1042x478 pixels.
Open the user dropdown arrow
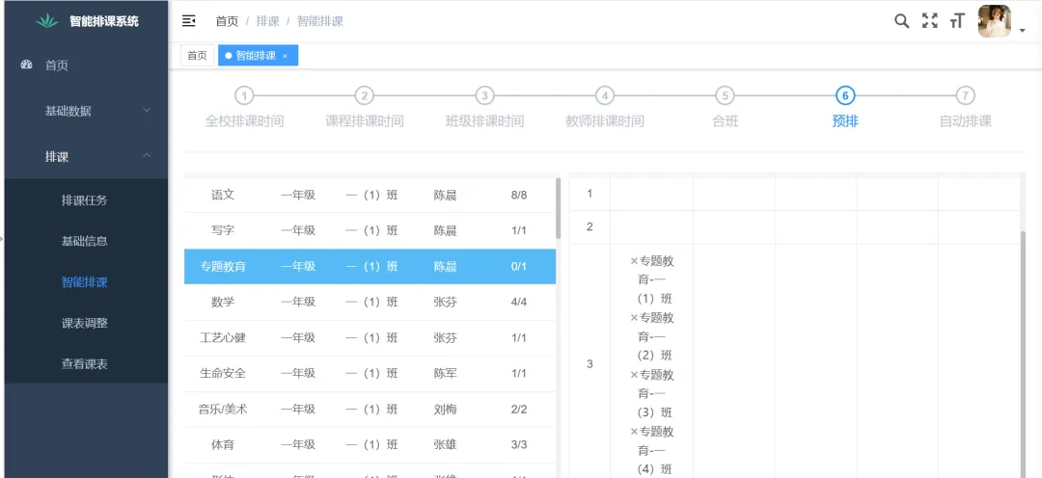pos(1022,31)
